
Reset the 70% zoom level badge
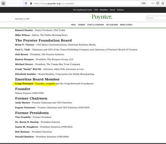click(x=143, y=3)
